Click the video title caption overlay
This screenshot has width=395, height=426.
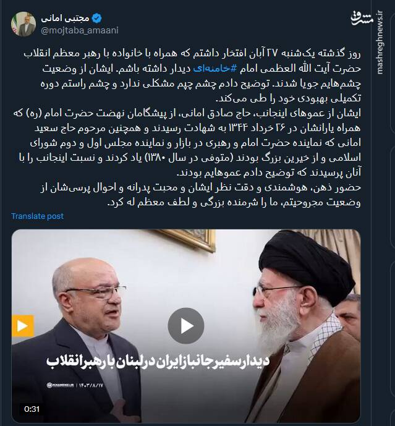pyautogui.click(x=158, y=361)
